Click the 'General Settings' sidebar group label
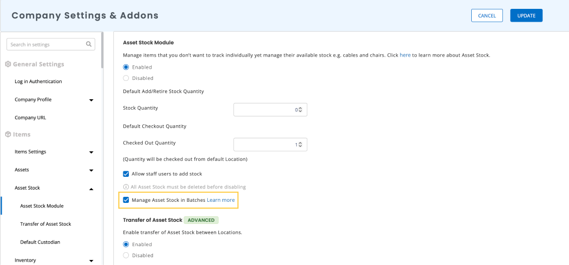Image resolution: width=569 pixels, height=265 pixels. (38, 64)
